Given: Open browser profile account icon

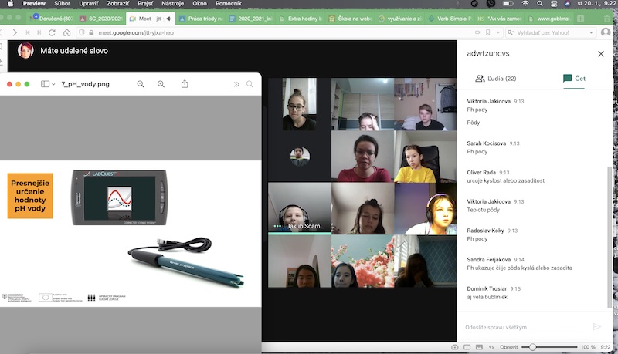Looking at the screenshot, I should (x=606, y=32).
